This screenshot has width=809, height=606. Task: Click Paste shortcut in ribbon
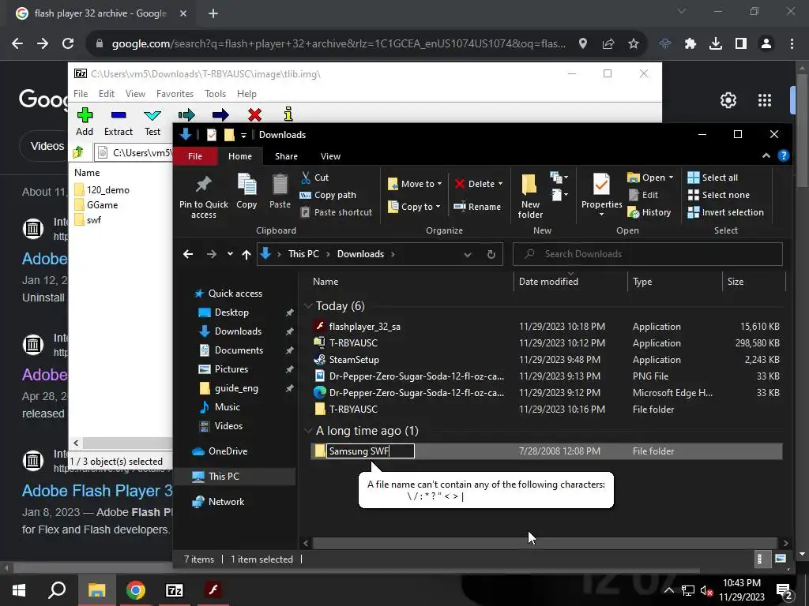(337, 212)
